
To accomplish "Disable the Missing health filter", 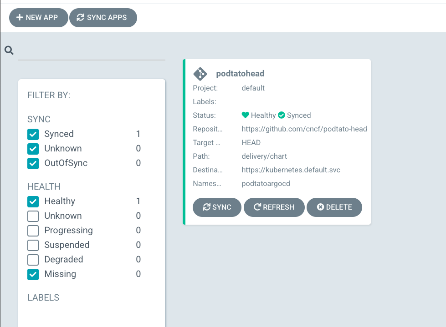I will (33, 274).
